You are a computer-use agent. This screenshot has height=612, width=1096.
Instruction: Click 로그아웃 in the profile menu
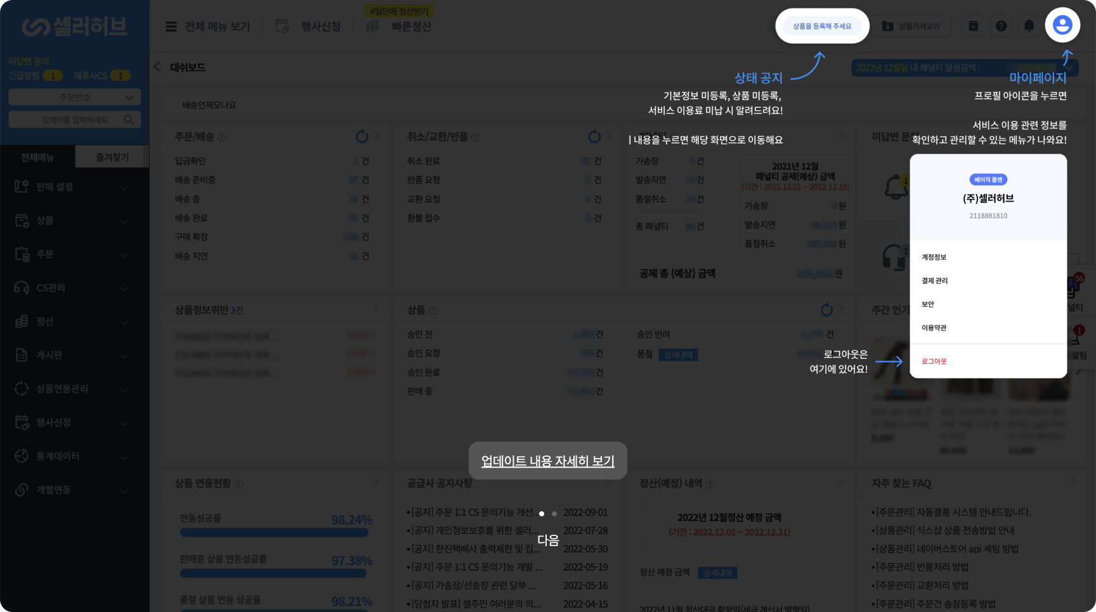tap(934, 361)
